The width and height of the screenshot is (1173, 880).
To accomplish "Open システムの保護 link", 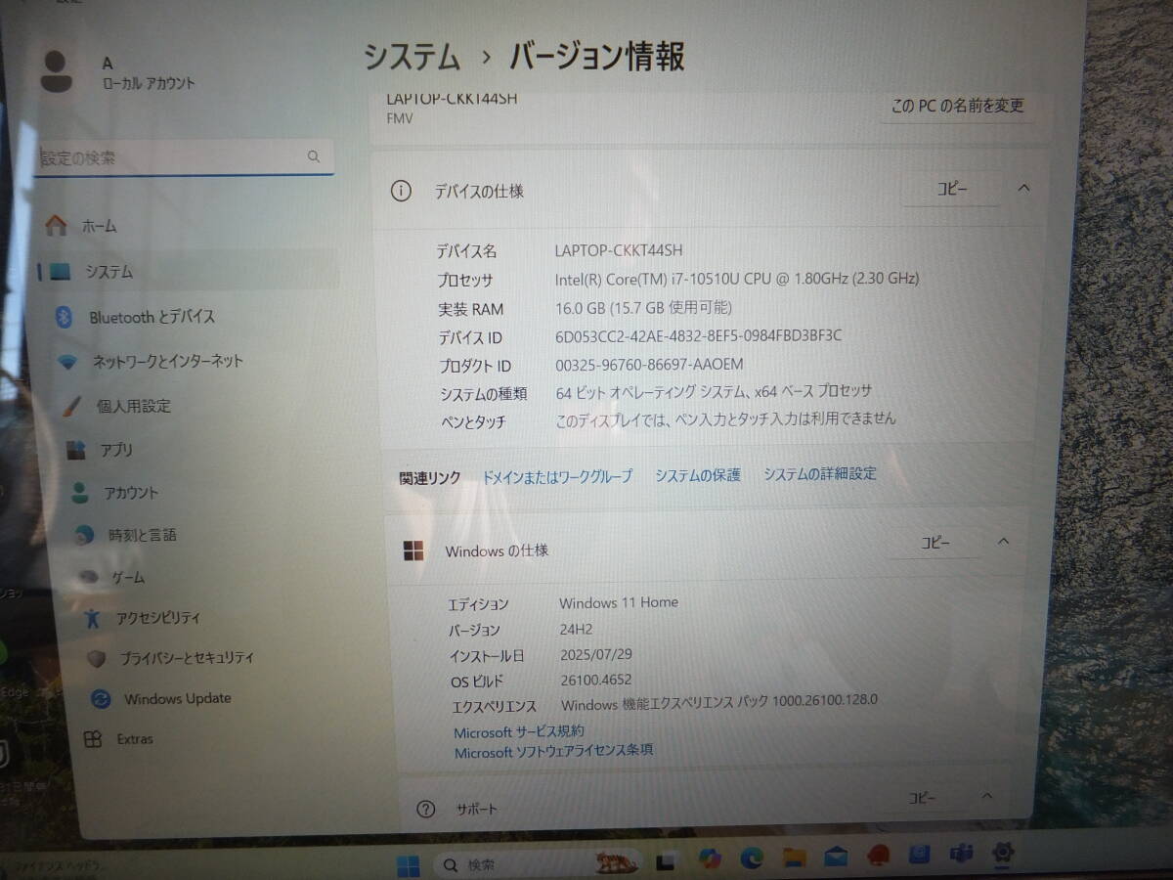I will tap(698, 475).
